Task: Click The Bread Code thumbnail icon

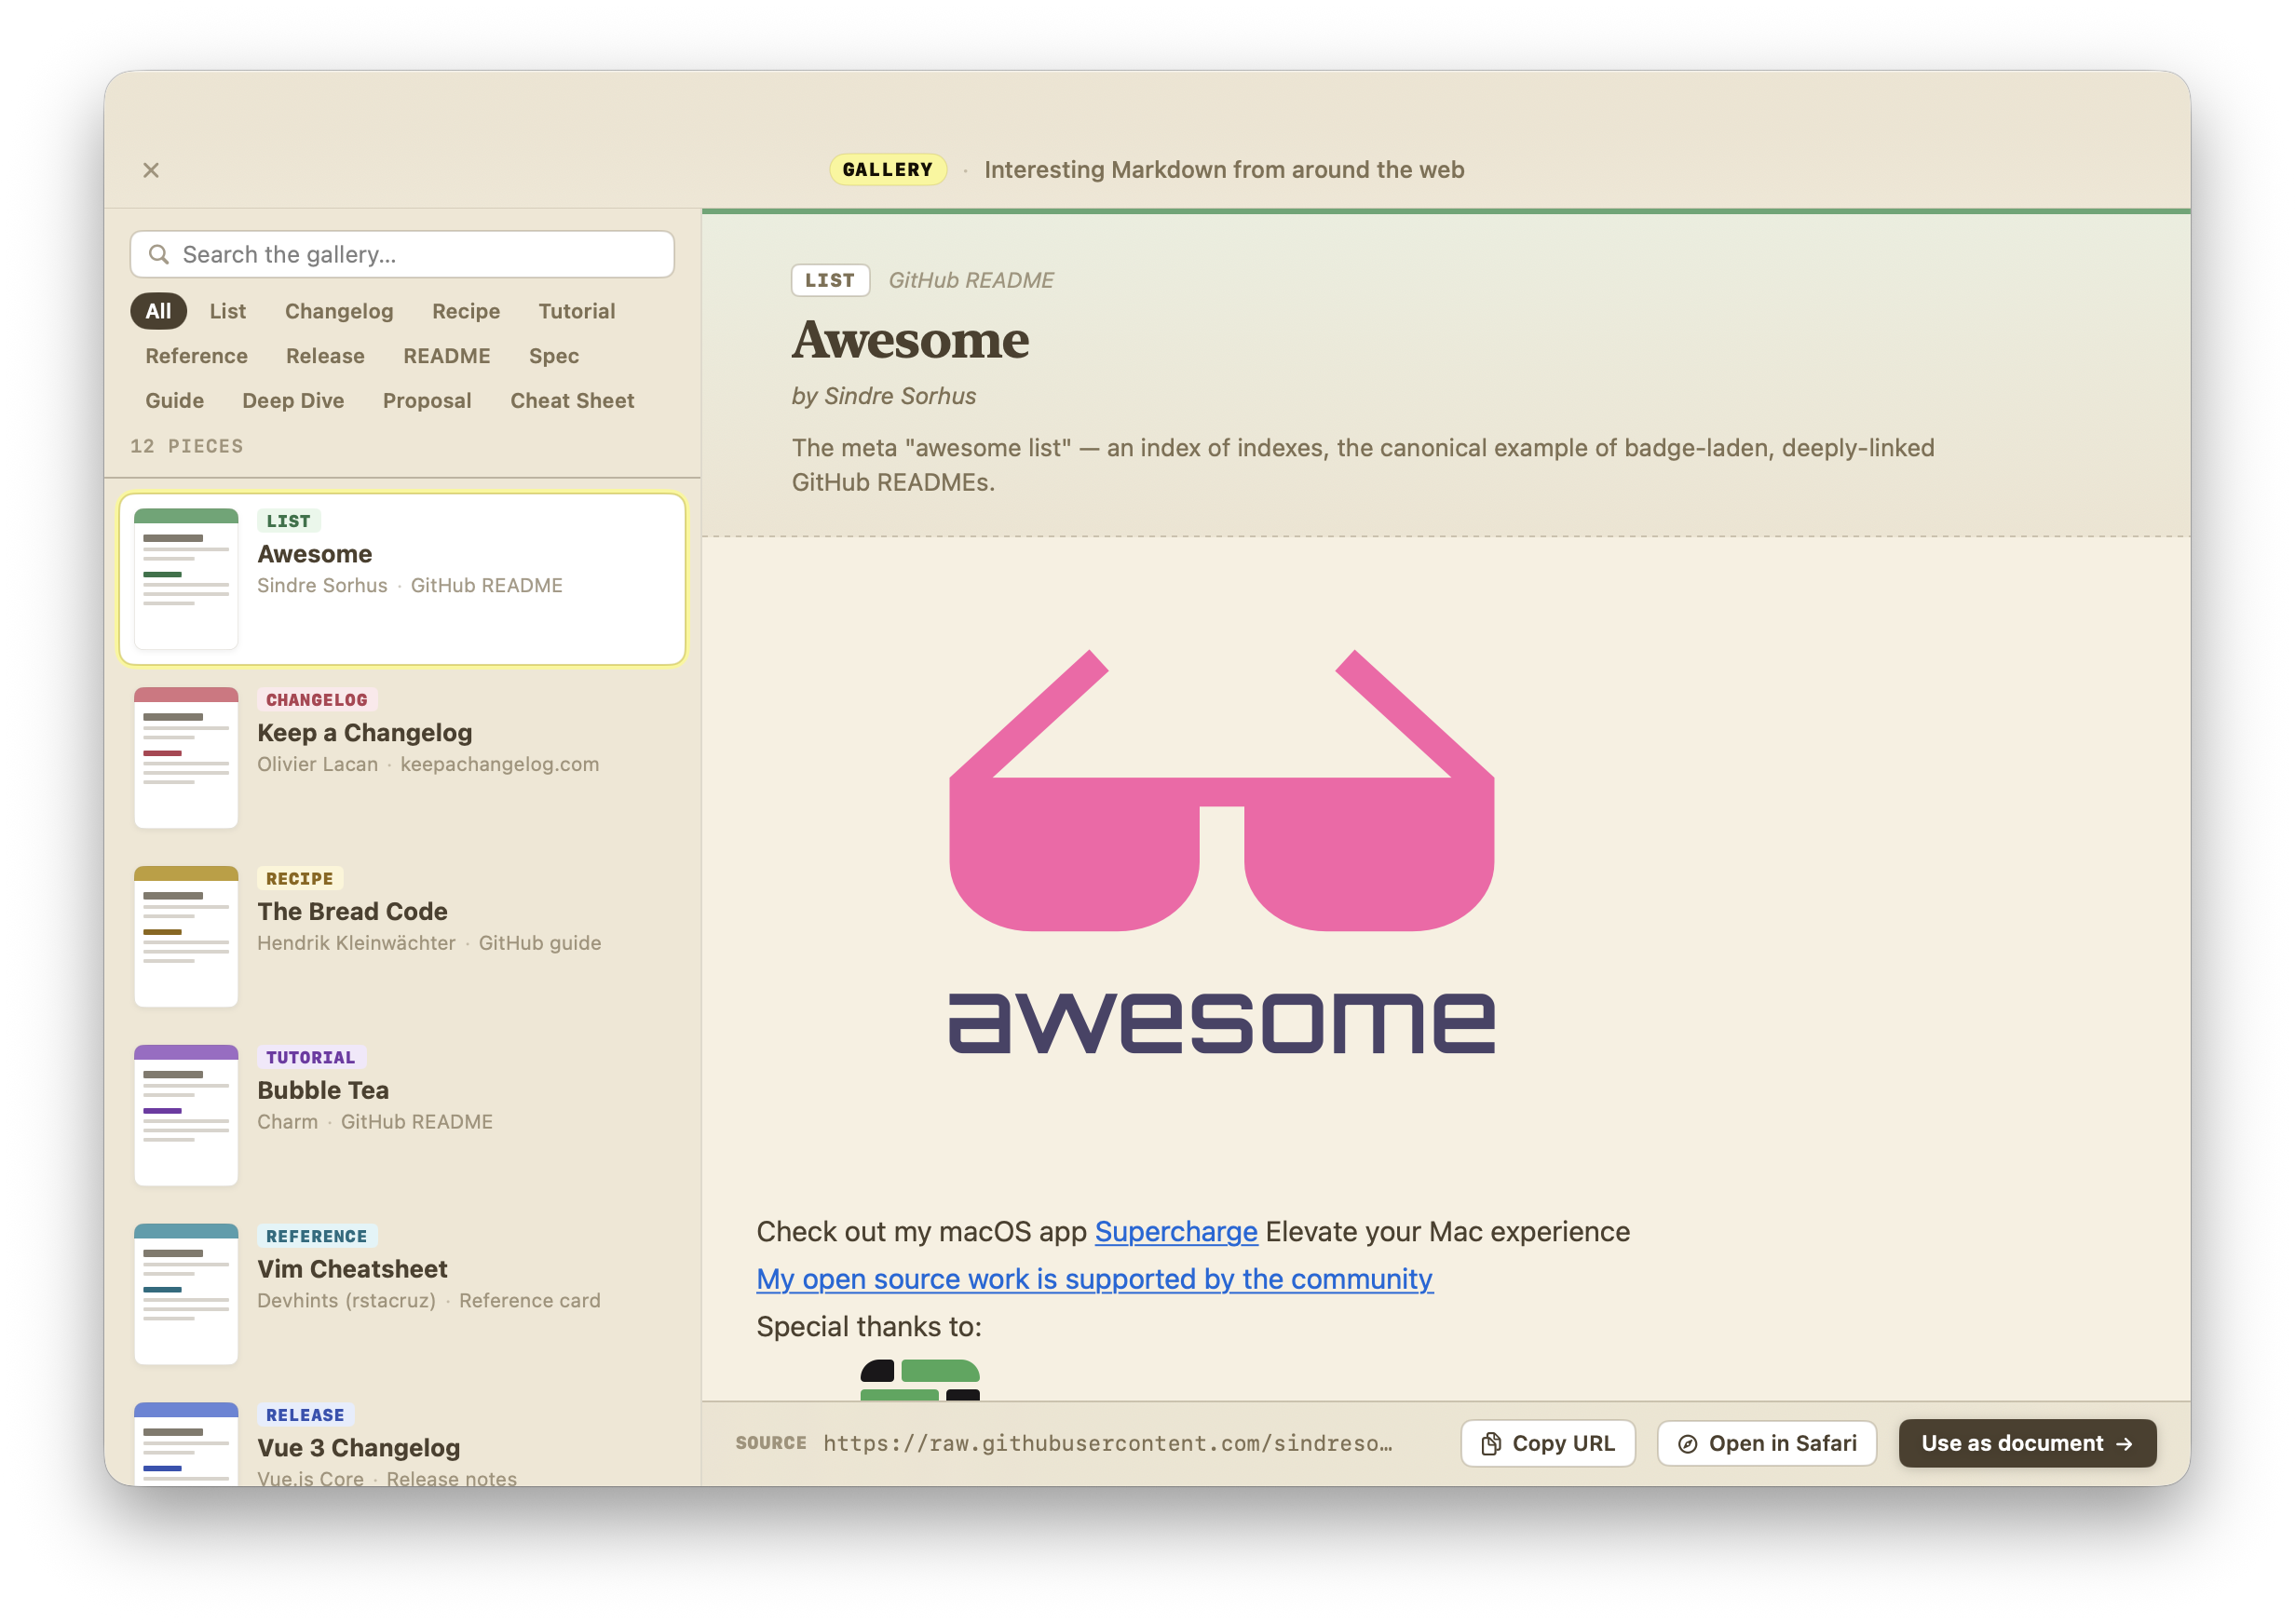Action: click(x=186, y=936)
